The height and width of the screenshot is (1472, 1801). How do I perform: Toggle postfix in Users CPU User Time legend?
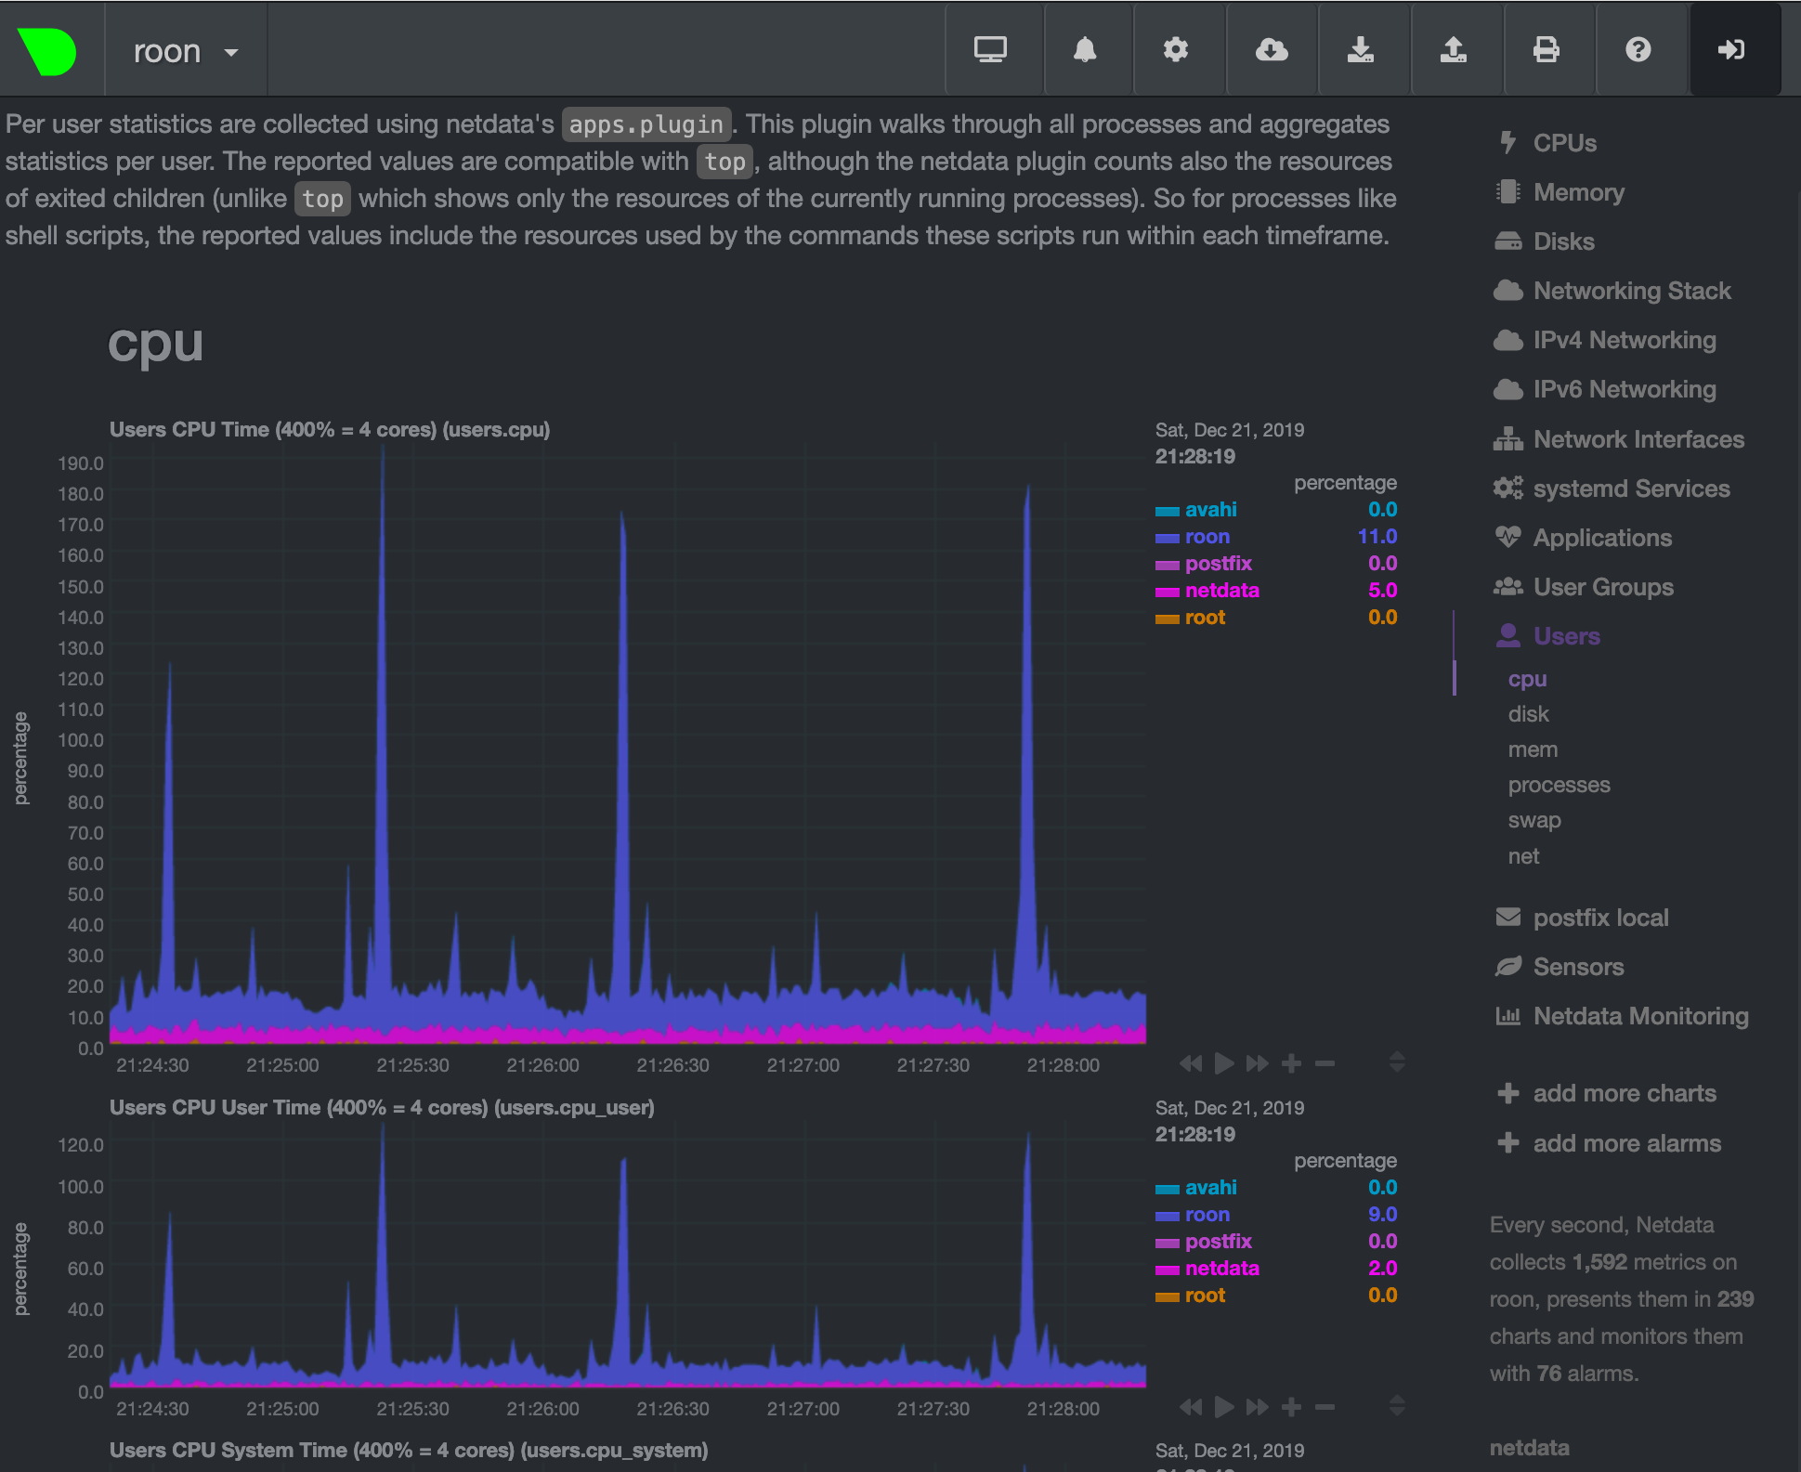click(x=1218, y=1241)
